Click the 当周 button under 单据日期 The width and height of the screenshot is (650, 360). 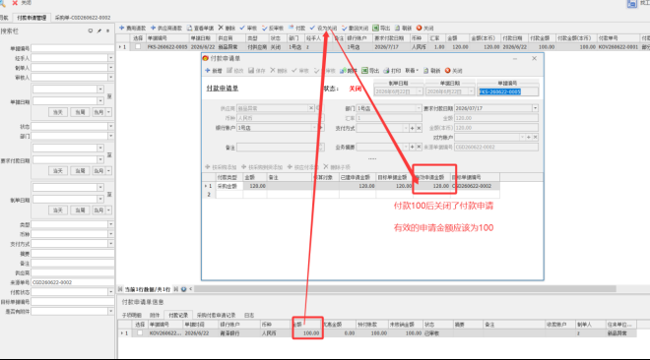(80, 112)
